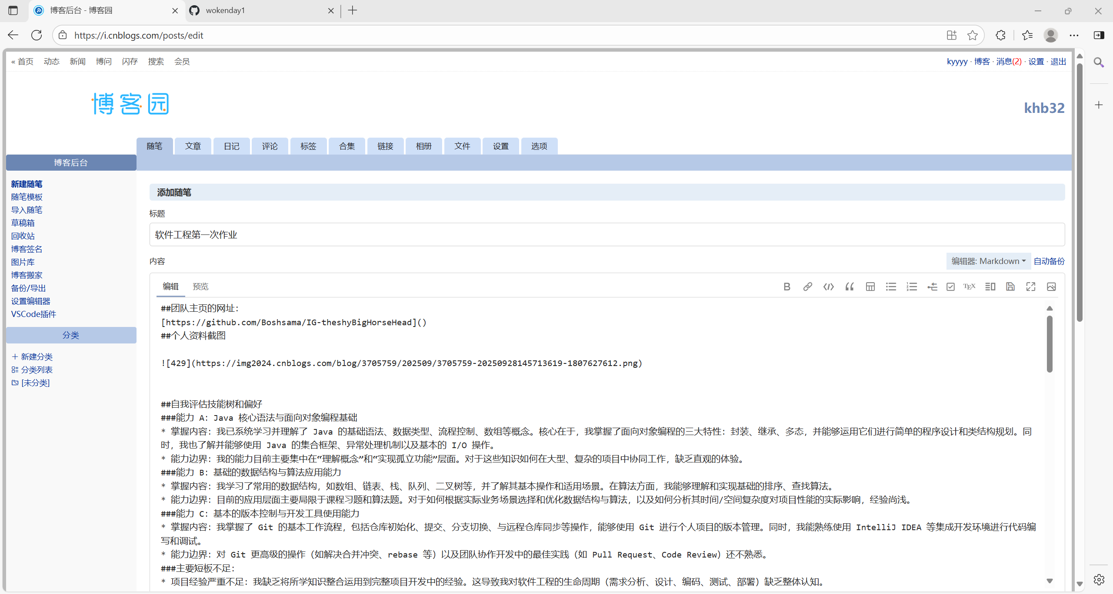The width and height of the screenshot is (1113, 594).
Task: Add a blockquote with the quote icon
Action: point(849,287)
